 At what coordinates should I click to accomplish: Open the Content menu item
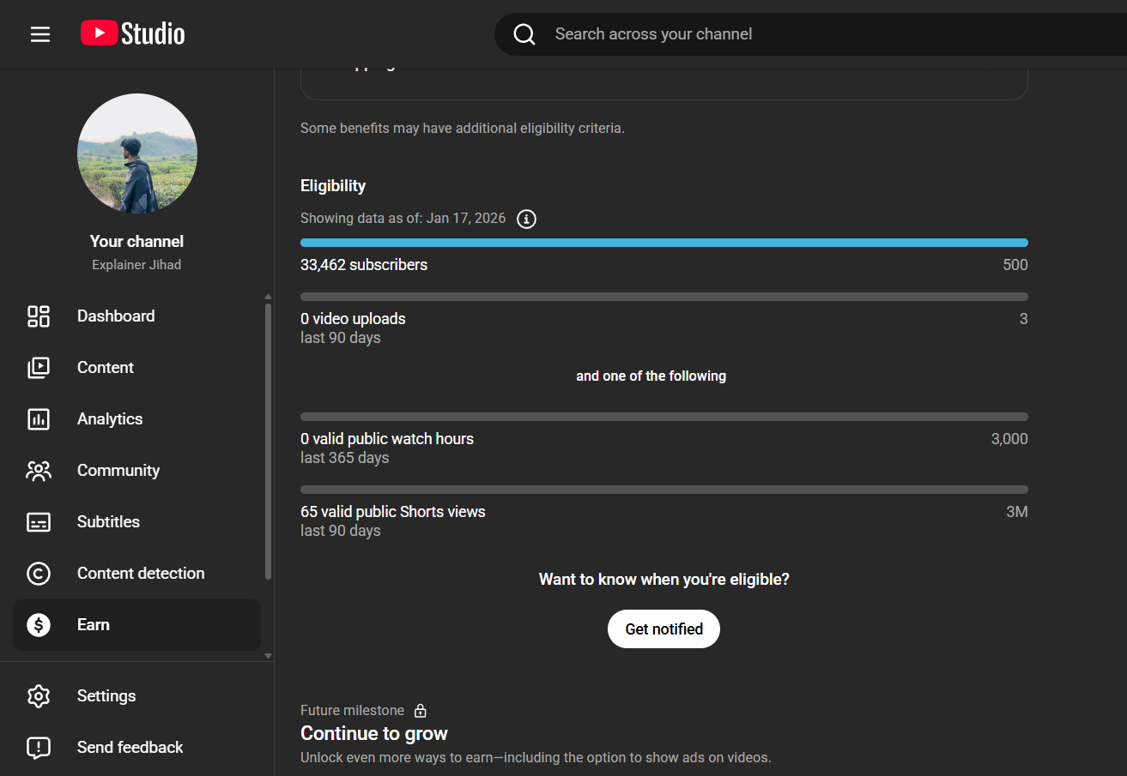click(106, 368)
